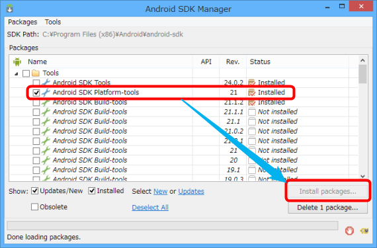Click revision 24.0.2 cell

(233, 83)
